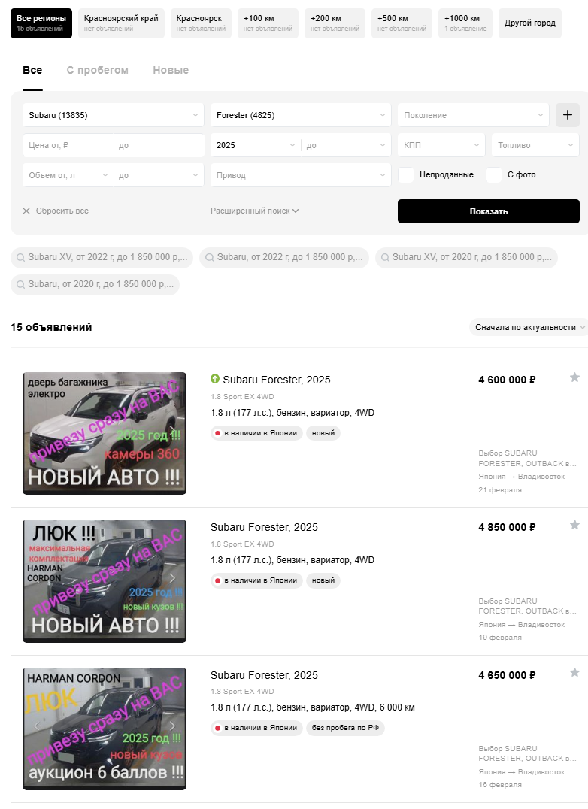588x809 pixels.
Task: Tick the С фото checkbox
Action: (493, 175)
